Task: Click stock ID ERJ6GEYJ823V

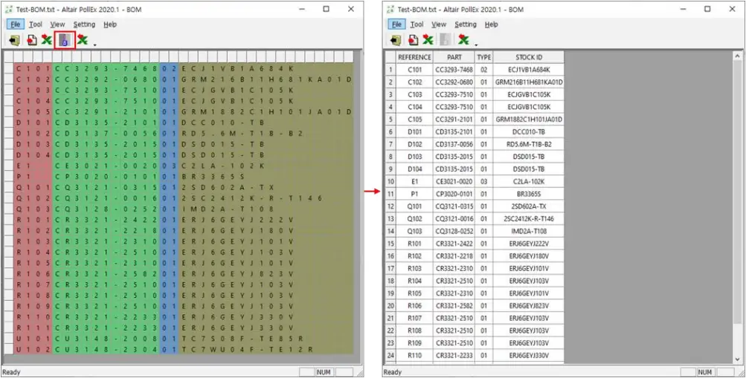Action: (529, 305)
